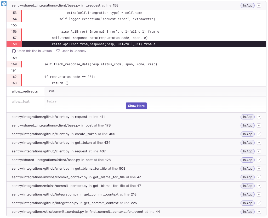Open in Codecov link
This screenshot has height=218, width=268.
coord(74,51)
